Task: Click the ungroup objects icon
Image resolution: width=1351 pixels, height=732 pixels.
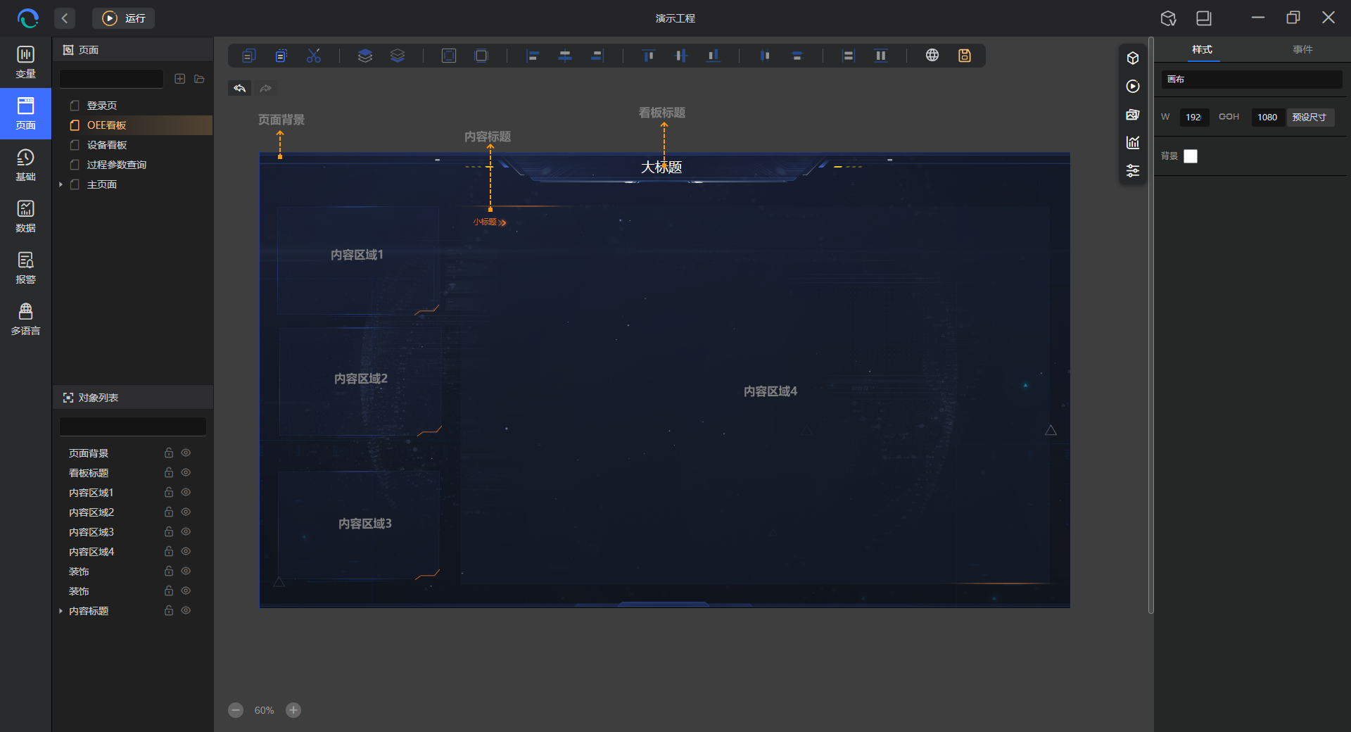Action: [481, 56]
